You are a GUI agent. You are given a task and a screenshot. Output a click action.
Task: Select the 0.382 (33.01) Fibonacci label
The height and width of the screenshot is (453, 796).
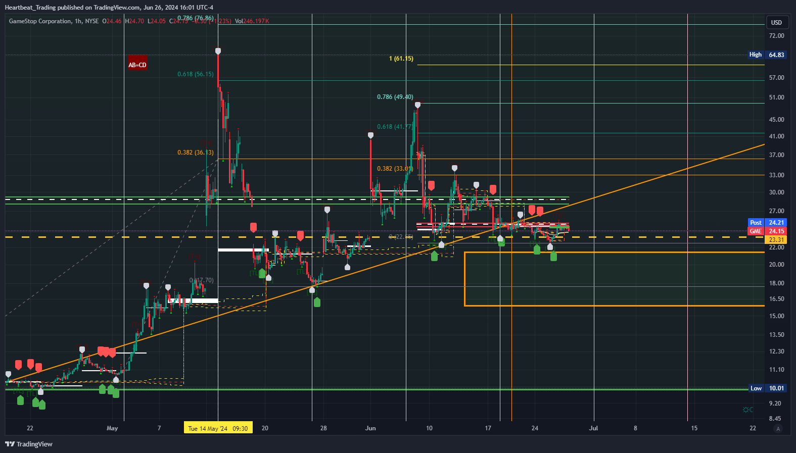coord(395,169)
